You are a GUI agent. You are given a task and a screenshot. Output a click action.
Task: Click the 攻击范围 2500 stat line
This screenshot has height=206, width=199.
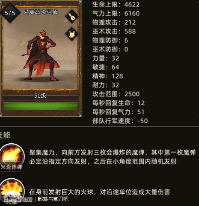point(116,94)
